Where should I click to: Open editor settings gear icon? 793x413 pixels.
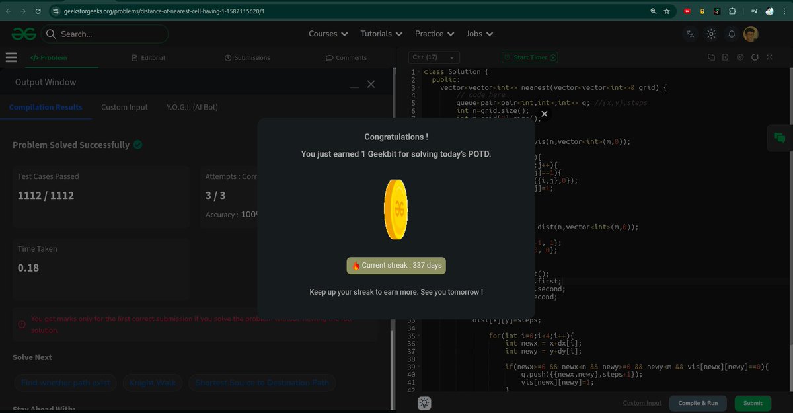tap(740, 57)
